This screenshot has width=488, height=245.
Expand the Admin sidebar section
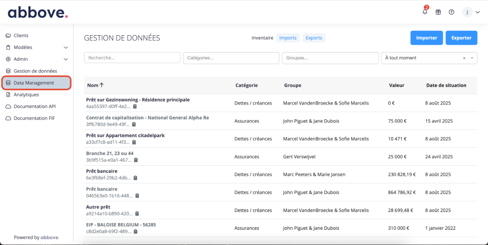coord(66,59)
